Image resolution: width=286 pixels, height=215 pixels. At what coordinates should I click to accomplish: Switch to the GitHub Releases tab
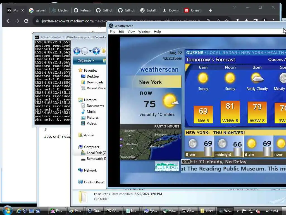point(83,10)
